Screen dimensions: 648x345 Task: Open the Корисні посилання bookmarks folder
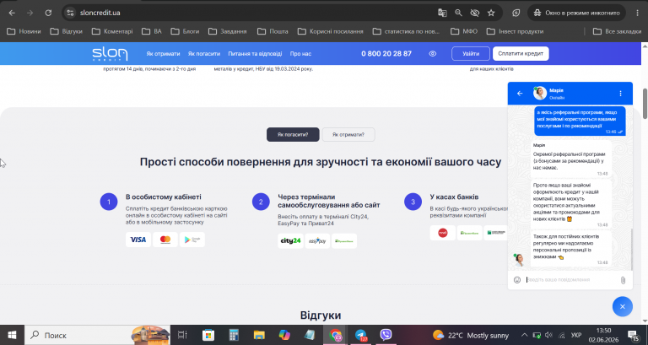[330, 31]
